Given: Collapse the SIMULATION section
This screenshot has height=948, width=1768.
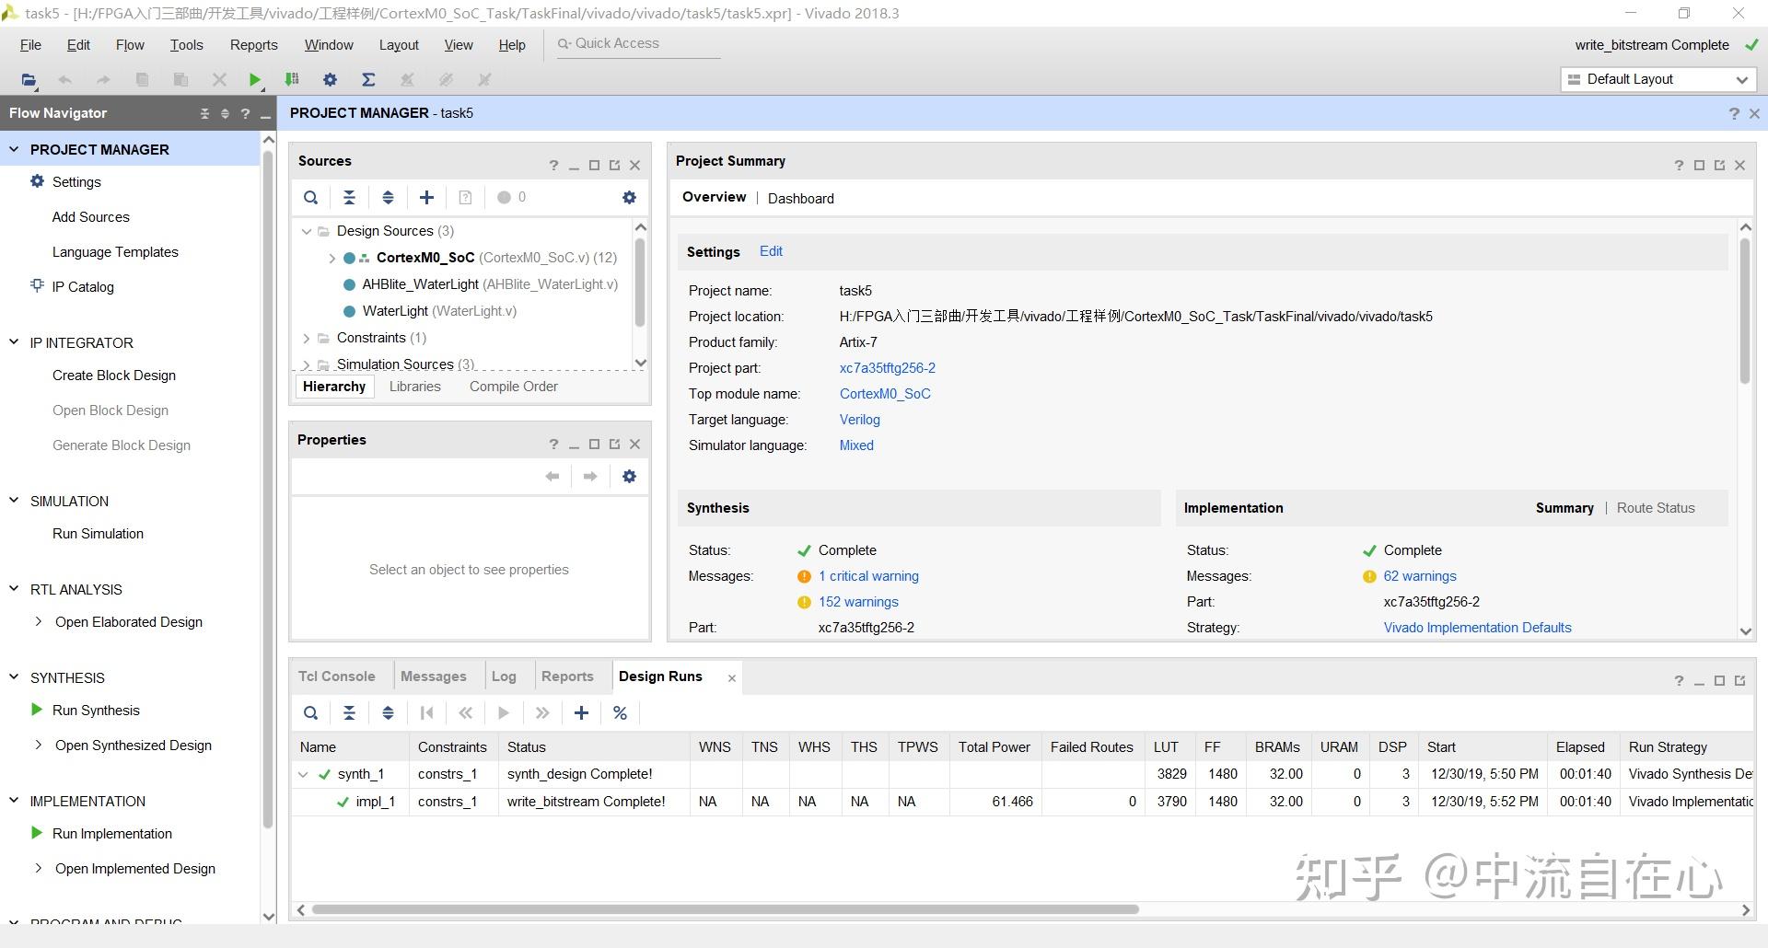Looking at the screenshot, I should pos(14,500).
